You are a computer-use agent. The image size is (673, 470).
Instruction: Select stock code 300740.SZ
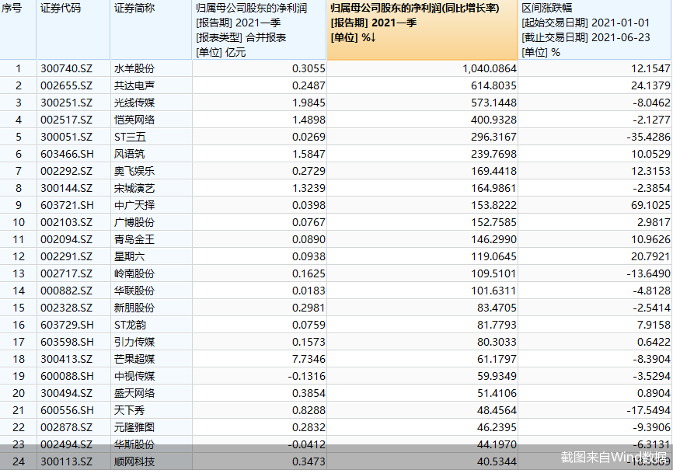coord(67,68)
